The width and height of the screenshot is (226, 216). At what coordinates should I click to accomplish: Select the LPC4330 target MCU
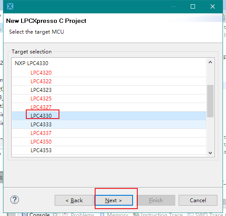[x=109, y=116]
